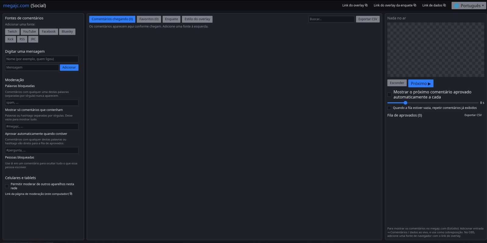This screenshot has height=243, width=487.
Task: Add an RSS comment source
Action: 22,39
